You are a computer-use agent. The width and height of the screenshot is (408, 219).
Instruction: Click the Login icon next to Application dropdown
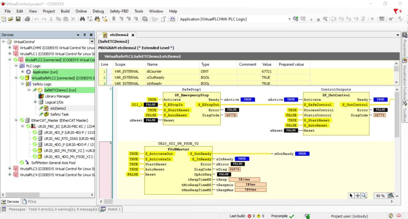295,19
